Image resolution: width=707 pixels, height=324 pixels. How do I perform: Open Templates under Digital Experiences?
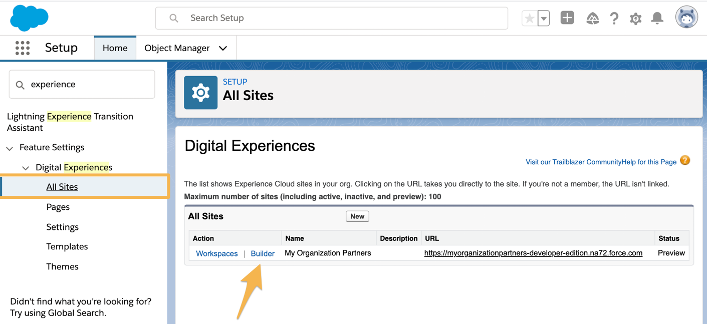(67, 246)
